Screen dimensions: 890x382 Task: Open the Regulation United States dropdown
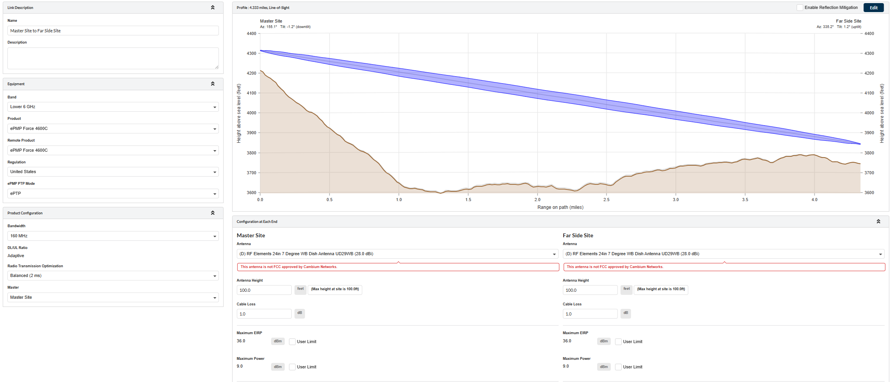[113, 172]
